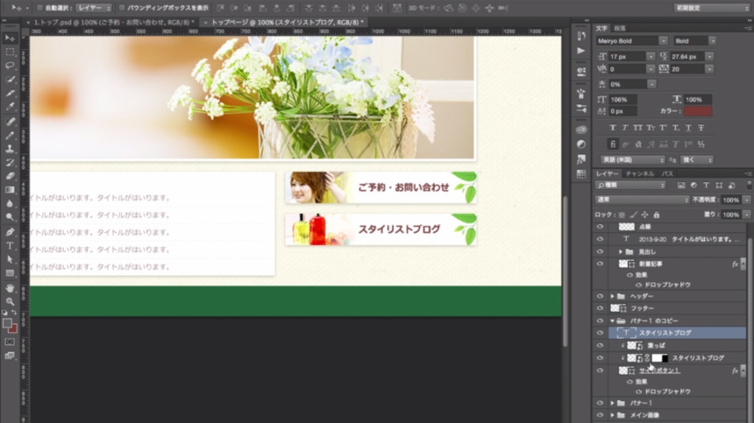Viewport: 754px width, 423px height.
Task: Select the Gradient tool
Action: (10, 190)
